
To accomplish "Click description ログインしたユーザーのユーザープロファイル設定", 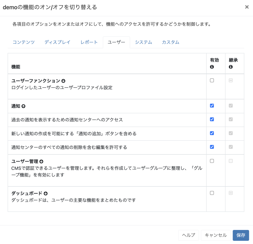I will coord(62,88).
